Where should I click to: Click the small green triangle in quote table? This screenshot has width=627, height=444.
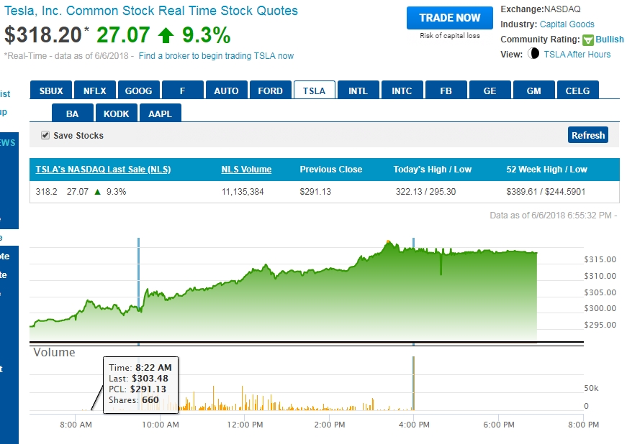coord(97,192)
